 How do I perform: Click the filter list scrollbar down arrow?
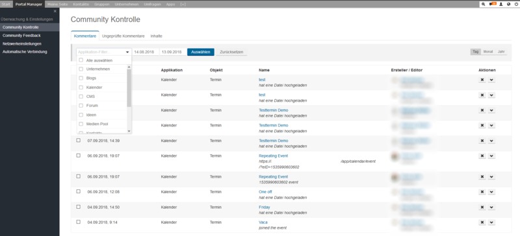click(129, 131)
